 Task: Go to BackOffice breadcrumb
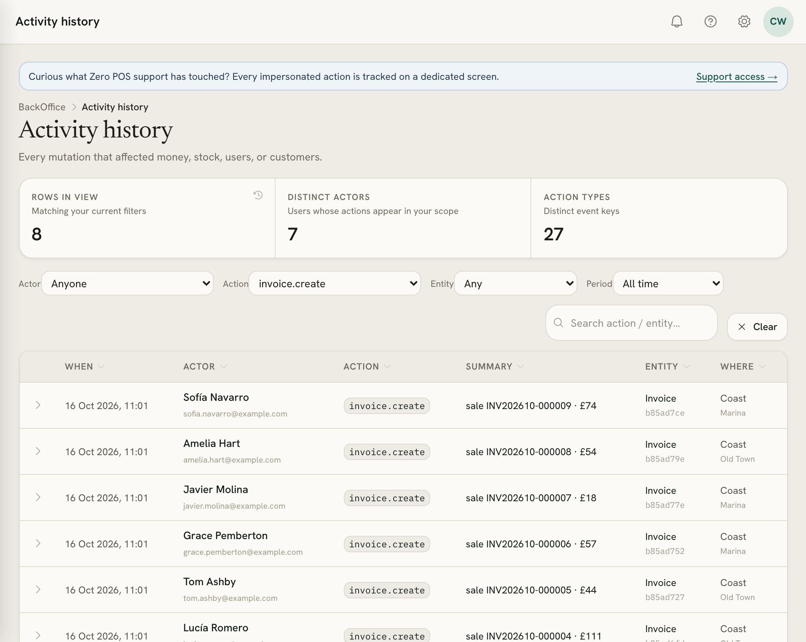point(42,107)
